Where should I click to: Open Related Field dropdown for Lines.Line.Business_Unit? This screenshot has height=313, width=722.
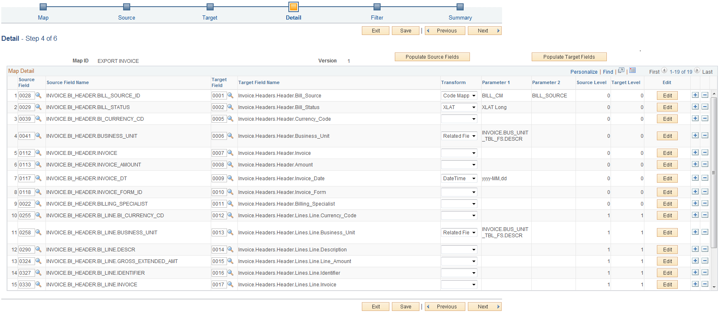[x=459, y=233]
